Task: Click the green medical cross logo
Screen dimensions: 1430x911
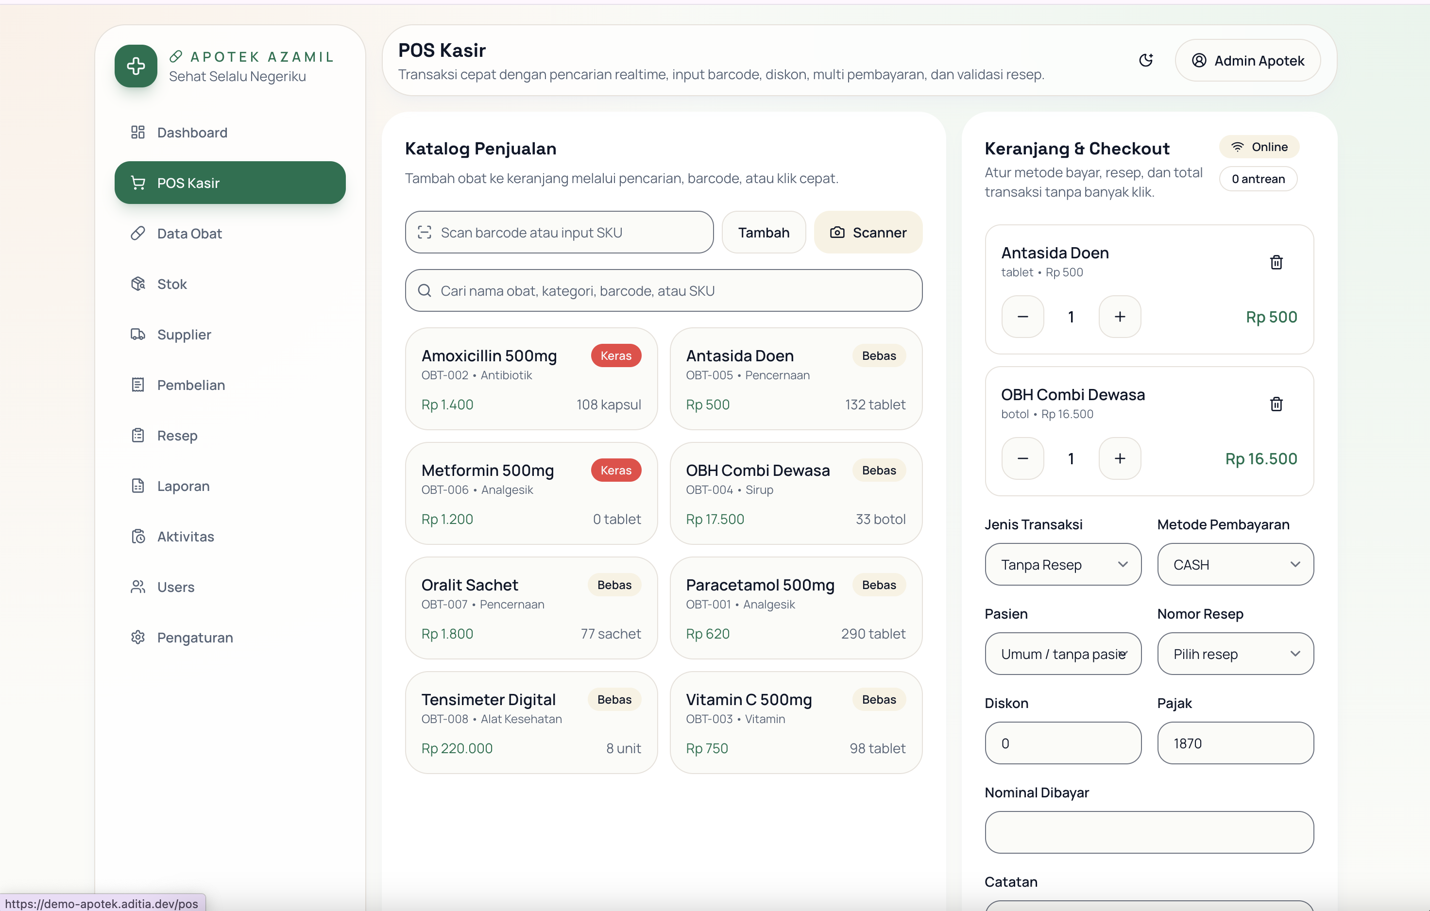Action: tap(136, 66)
